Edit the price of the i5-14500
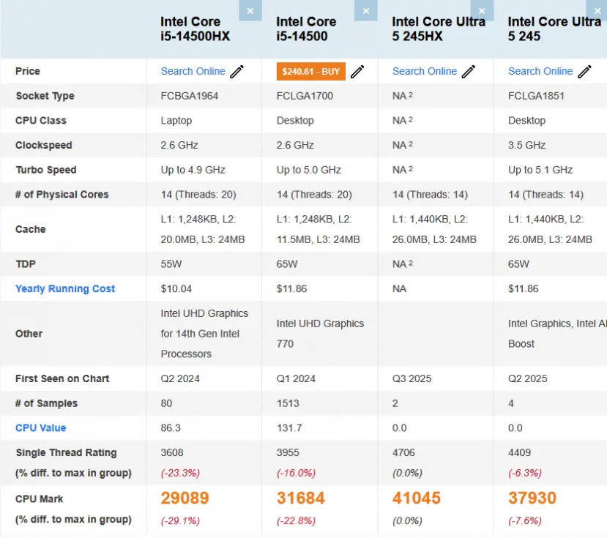The height and width of the screenshot is (538, 607). pos(357,71)
